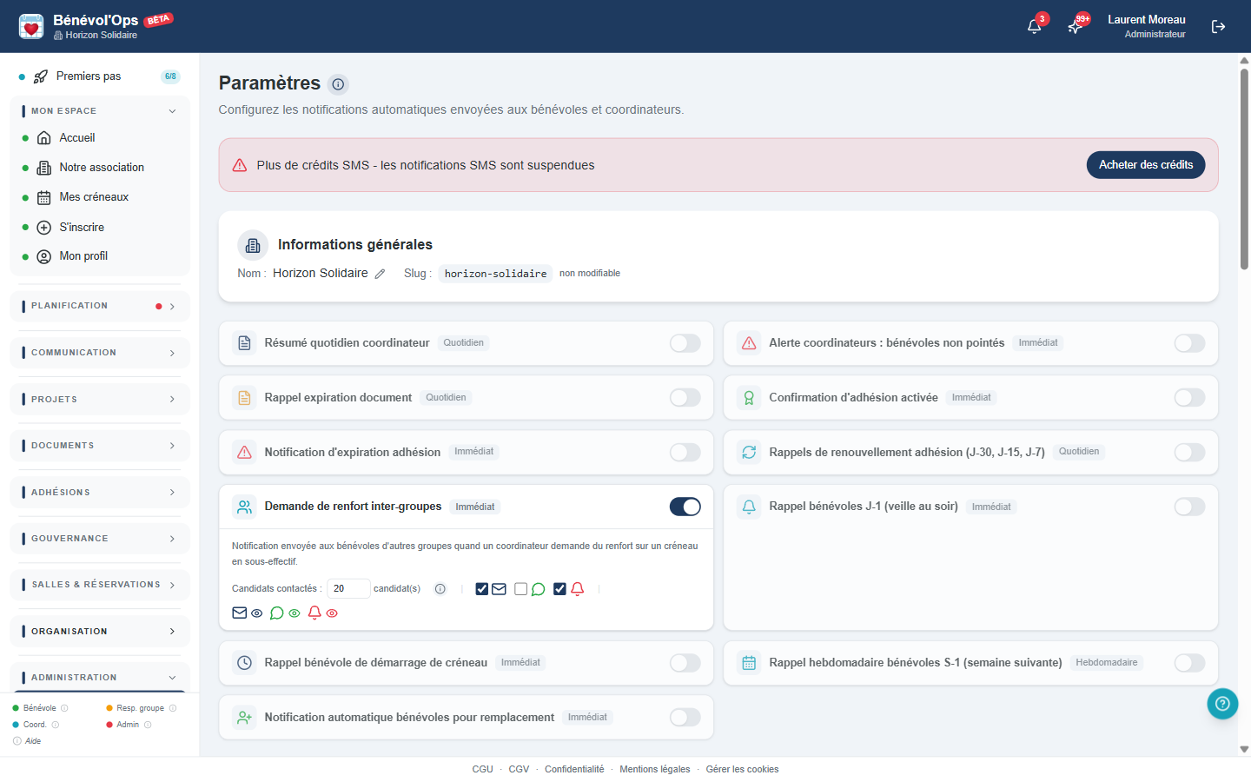Viewport: 1251px width, 782px height.
Task: Enable Rappel hebdomadaire bénévoles S-1 toggle
Action: pos(1189,663)
